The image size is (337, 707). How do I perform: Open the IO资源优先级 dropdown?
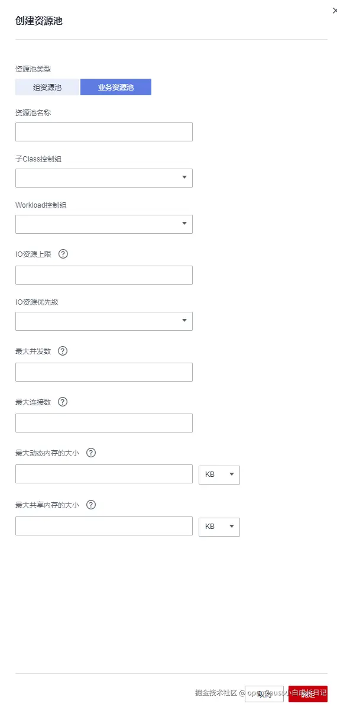pos(104,321)
